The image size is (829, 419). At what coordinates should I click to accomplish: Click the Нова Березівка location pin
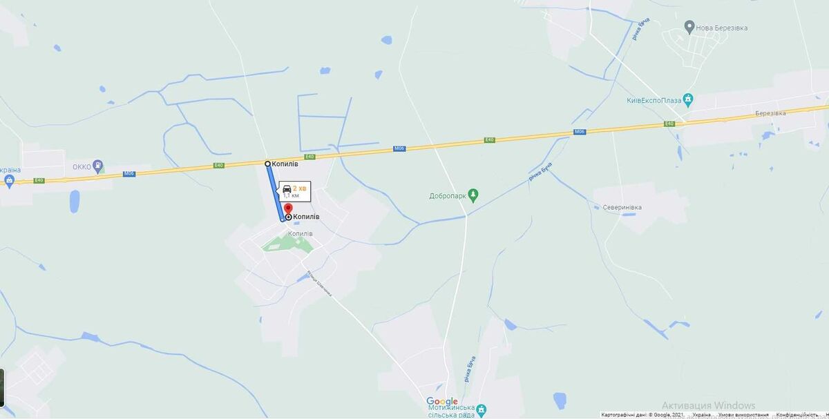tap(689, 27)
